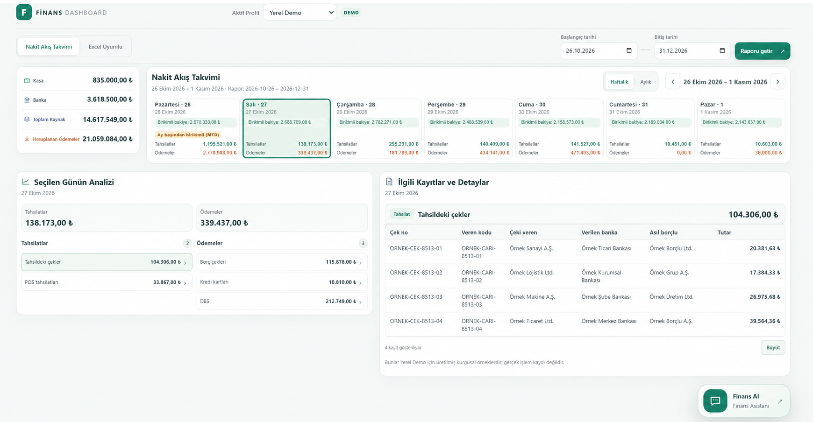Click the Tahsilatlar 138.173,00 summary box

coord(107,218)
